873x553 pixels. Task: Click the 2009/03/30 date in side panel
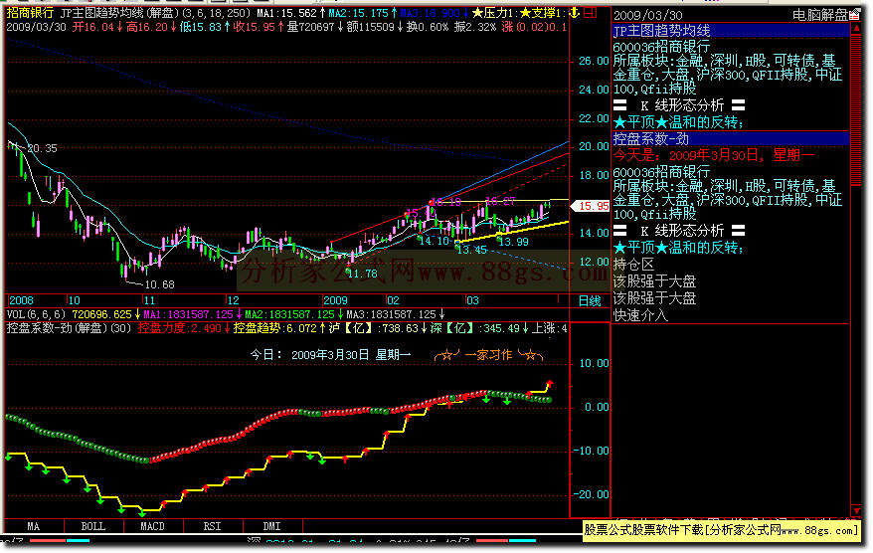click(x=647, y=16)
